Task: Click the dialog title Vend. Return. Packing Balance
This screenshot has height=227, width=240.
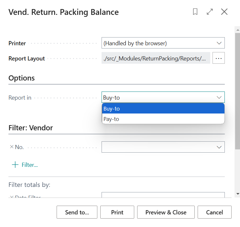Action: (x=63, y=12)
